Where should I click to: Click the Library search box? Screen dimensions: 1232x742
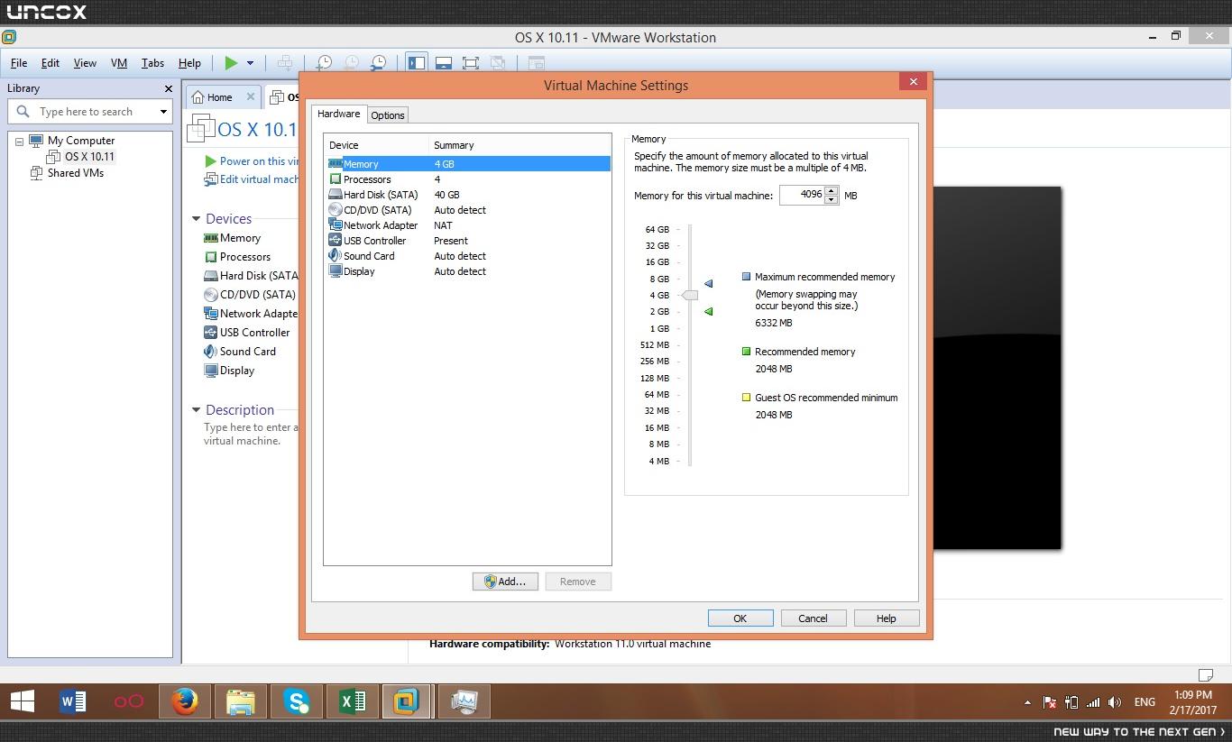pos(90,112)
